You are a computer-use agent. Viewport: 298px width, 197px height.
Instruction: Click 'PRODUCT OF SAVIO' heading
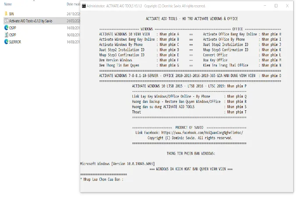tap(189, 127)
